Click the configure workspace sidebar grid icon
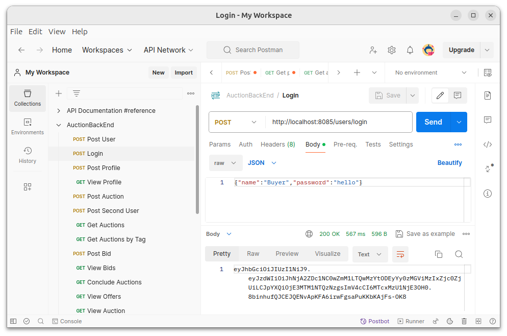507x336 pixels. (28, 187)
